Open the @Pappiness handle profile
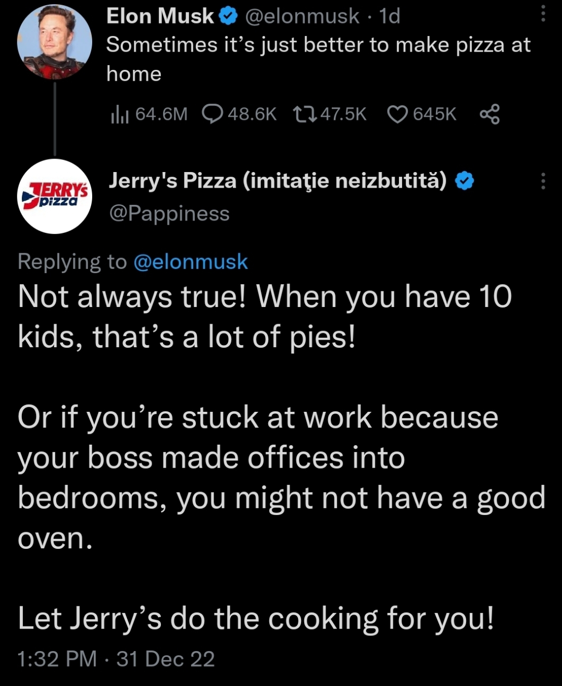The width and height of the screenshot is (562, 686). coord(169,214)
